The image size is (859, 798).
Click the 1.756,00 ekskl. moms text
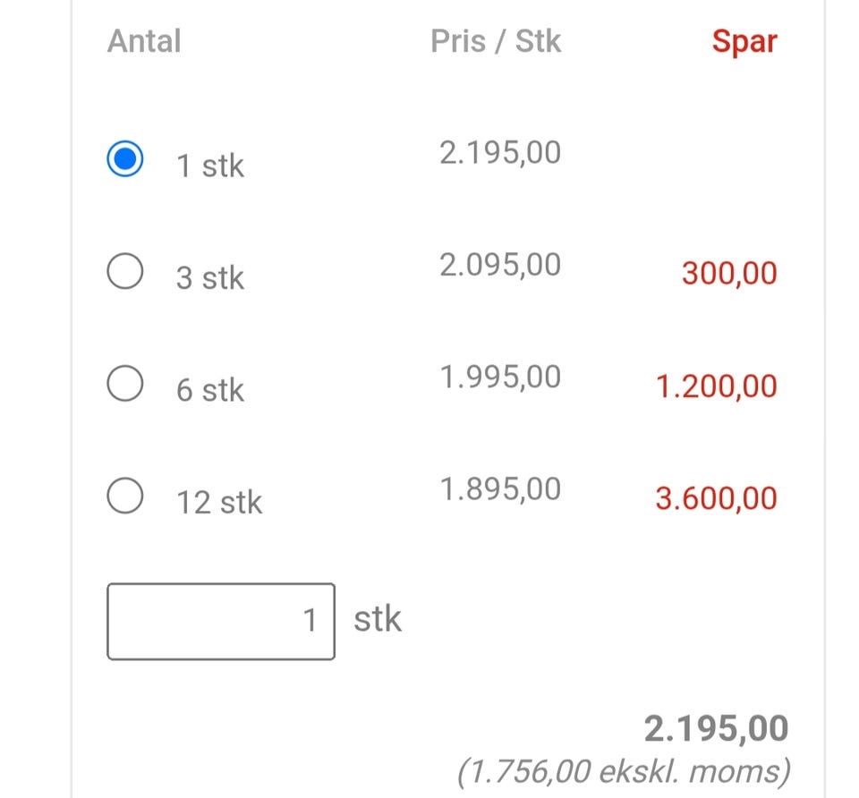(624, 770)
